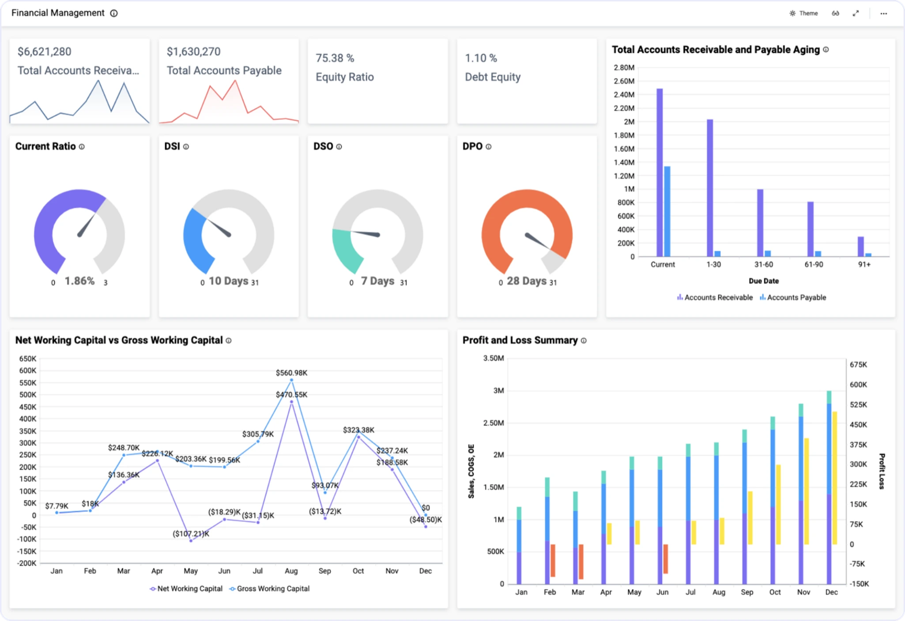Select the Debt Equity card
This screenshot has width=905, height=621.
[527, 81]
